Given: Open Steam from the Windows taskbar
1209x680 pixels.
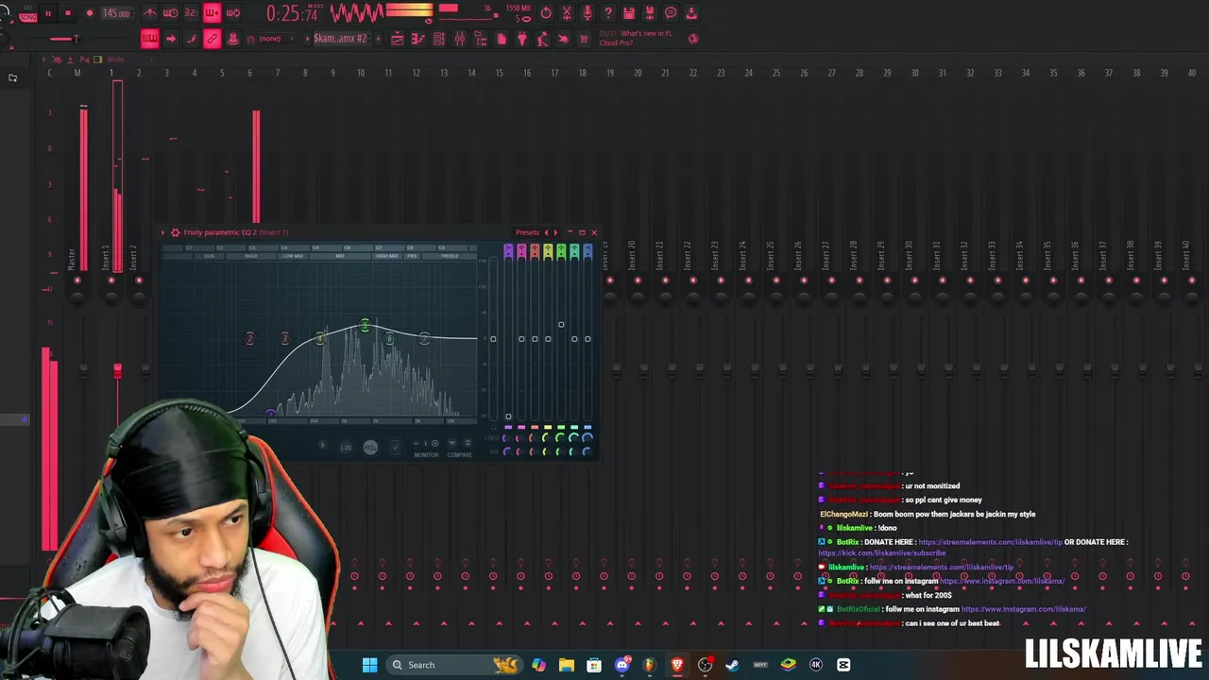Looking at the screenshot, I should (732, 665).
